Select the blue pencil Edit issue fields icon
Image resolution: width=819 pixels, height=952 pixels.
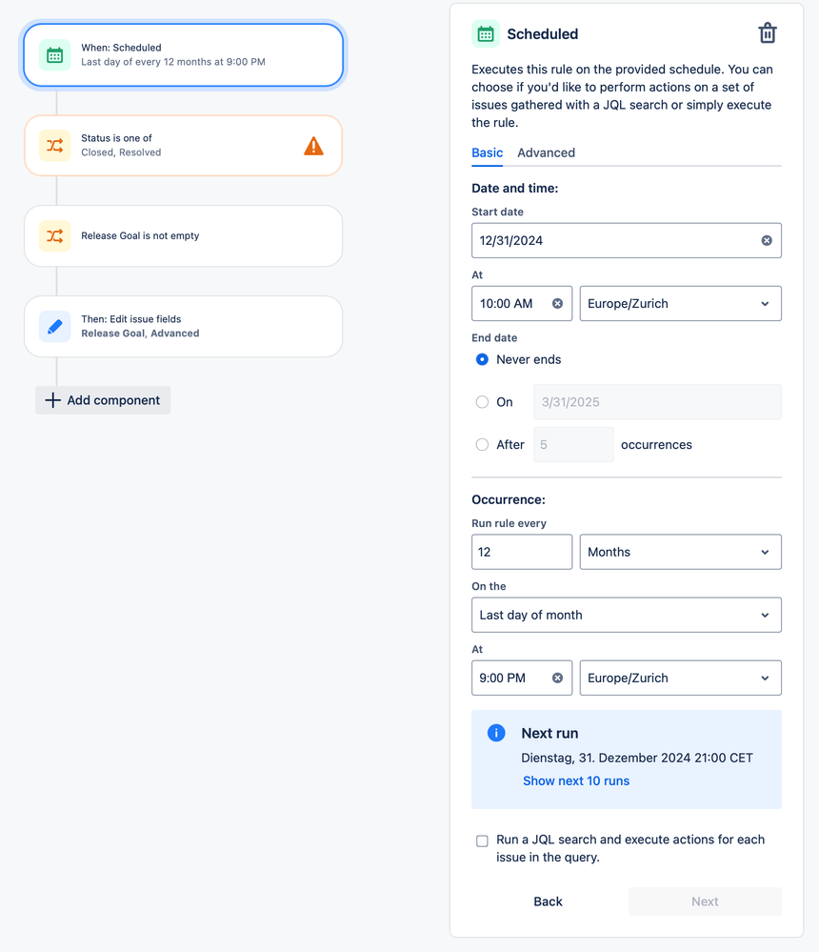(x=54, y=327)
